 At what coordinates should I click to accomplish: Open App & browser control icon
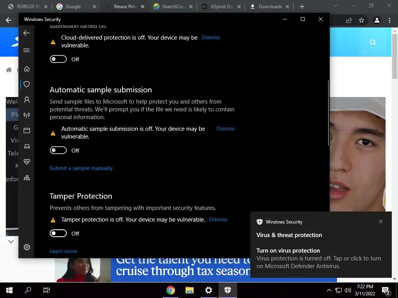[27, 130]
